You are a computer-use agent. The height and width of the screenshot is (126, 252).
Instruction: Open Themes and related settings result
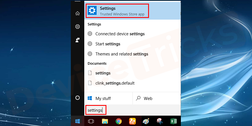point(122,54)
